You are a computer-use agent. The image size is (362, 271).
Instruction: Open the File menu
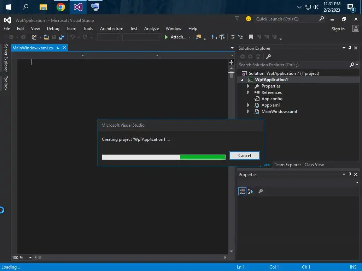click(7, 29)
